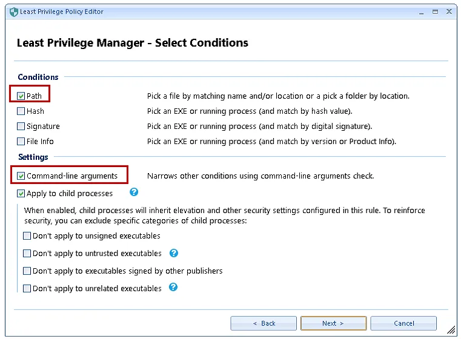The height and width of the screenshot is (339, 461).
Task: Disable the Command-line arguments setting
Action: click(21, 176)
